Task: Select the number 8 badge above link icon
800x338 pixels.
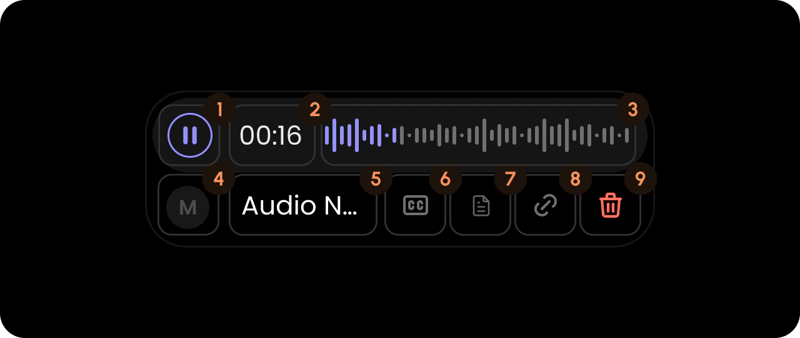Action: (x=576, y=179)
